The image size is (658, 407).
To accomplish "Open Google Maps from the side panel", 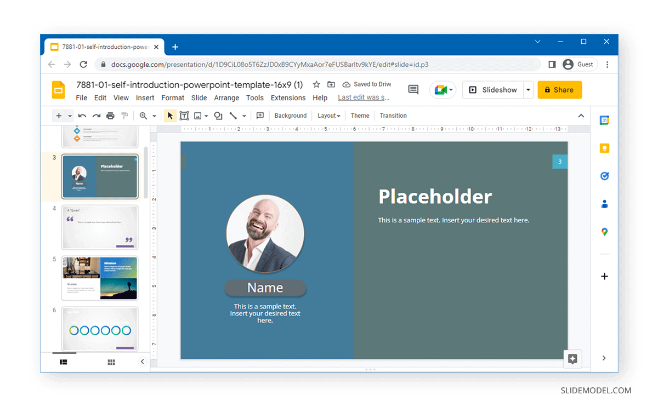I will (x=604, y=231).
